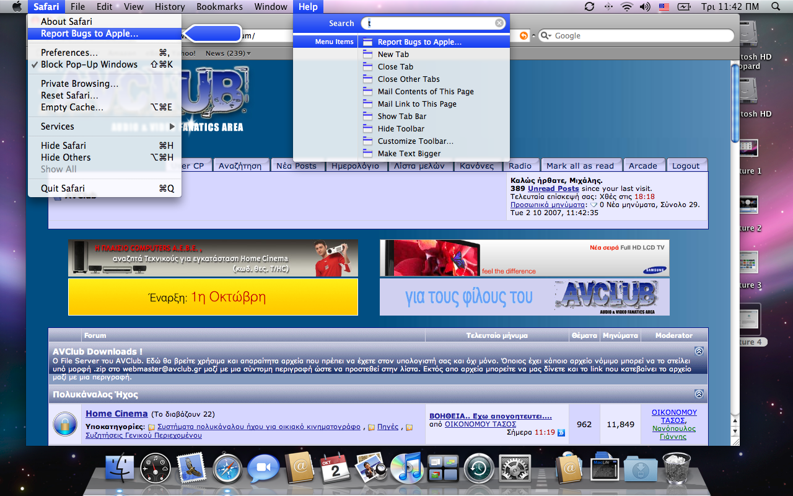Open the Google search engine dropdown
This screenshot has width=793, height=496.
click(x=546, y=36)
